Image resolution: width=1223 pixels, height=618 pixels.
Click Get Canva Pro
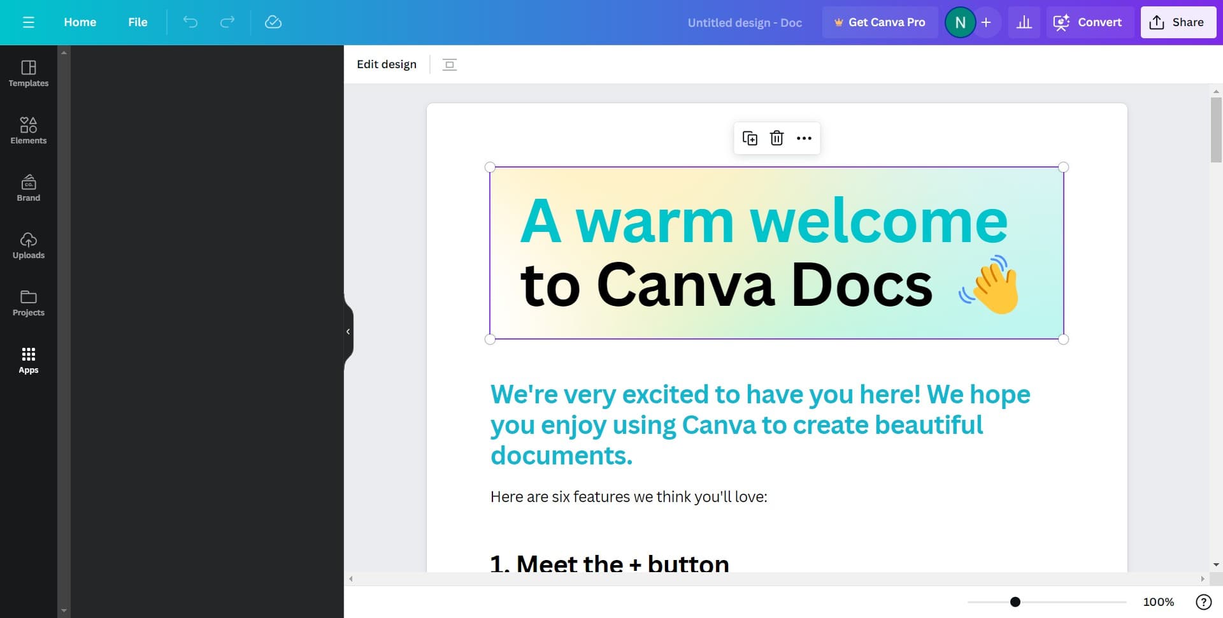point(880,22)
